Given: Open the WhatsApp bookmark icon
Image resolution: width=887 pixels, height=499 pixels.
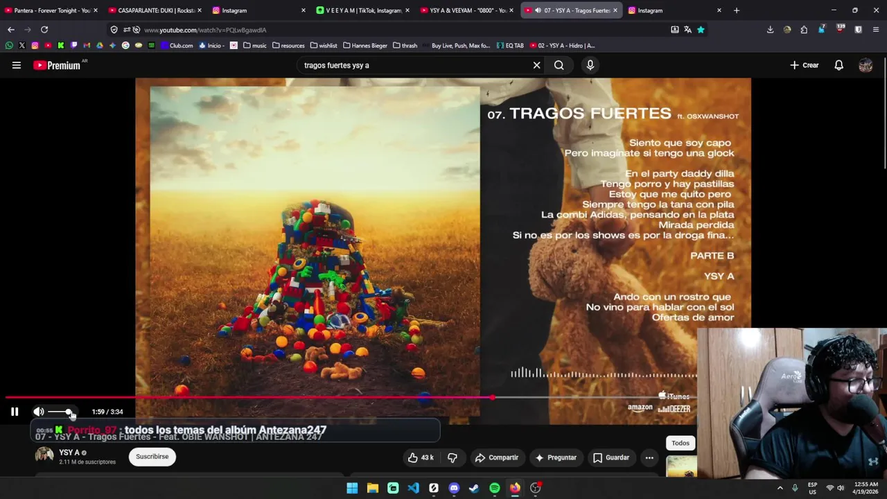Looking at the screenshot, I should point(9,46).
